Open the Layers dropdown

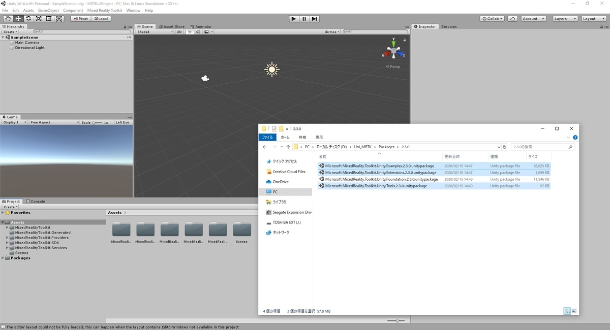tap(564, 19)
